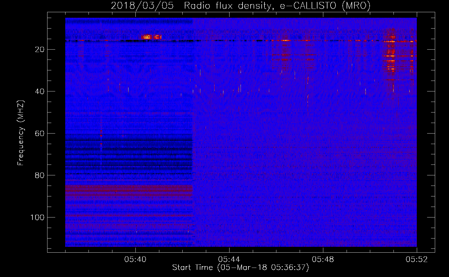Click the 'Frequency (MHZ)' y-axis label

coord(21,133)
